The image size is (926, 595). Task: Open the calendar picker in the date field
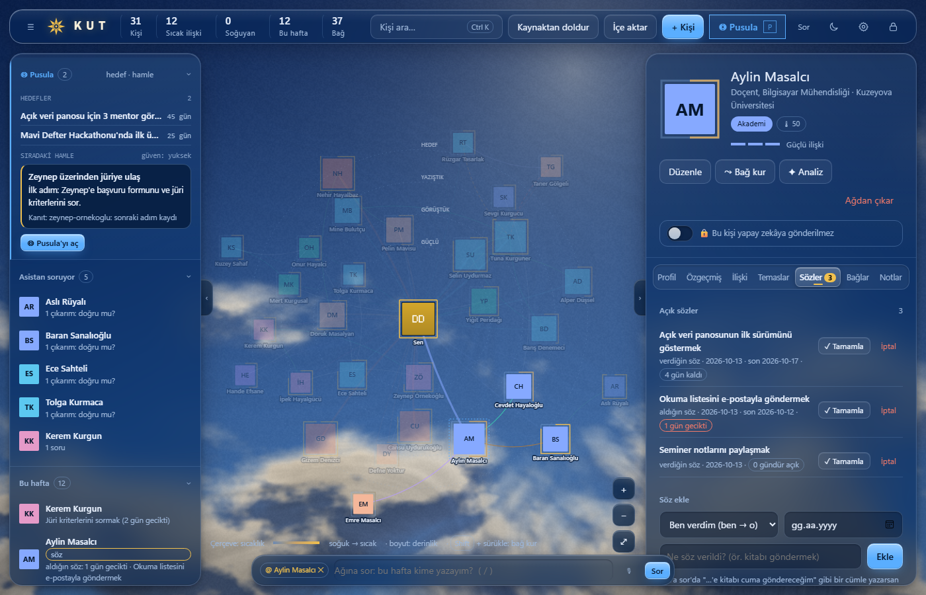[890, 525]
